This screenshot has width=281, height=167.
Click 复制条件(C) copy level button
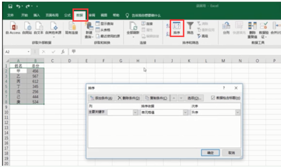coord(156,98)
